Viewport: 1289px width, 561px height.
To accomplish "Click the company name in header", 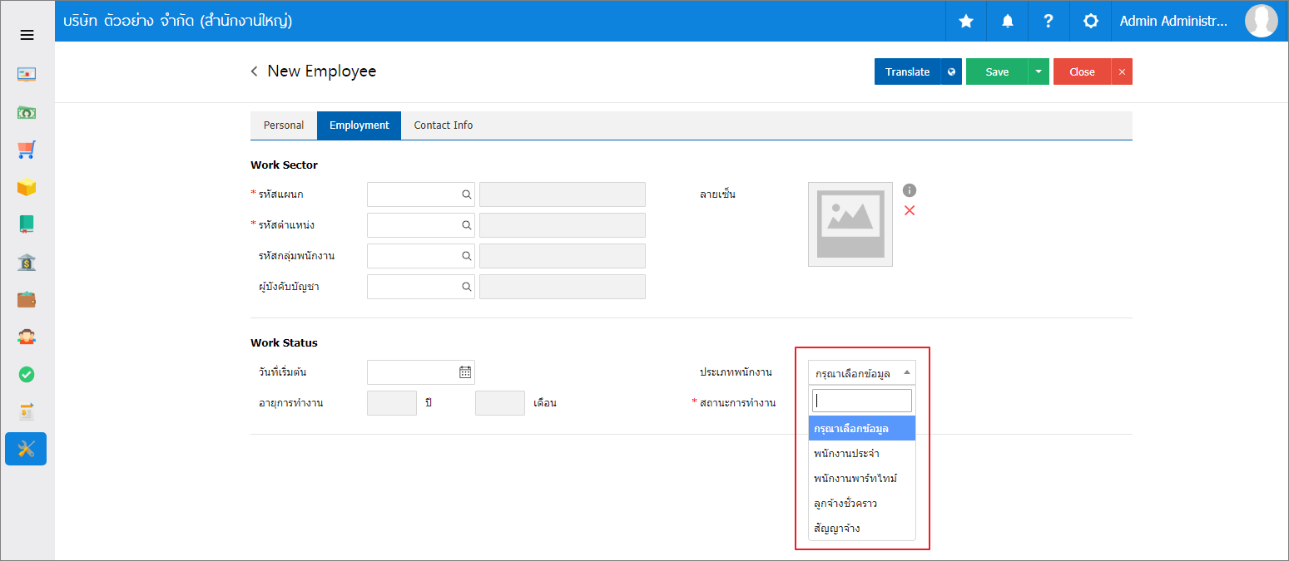I will [x=178, y=21].
